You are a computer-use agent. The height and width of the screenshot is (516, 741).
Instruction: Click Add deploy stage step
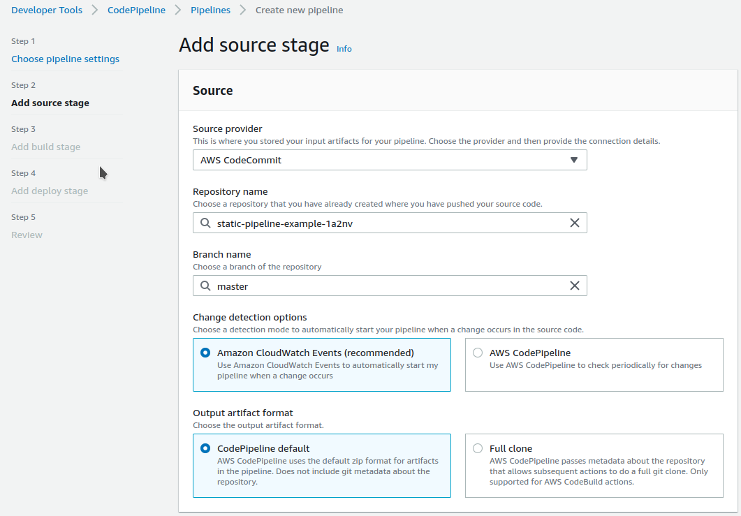[50, 191]
